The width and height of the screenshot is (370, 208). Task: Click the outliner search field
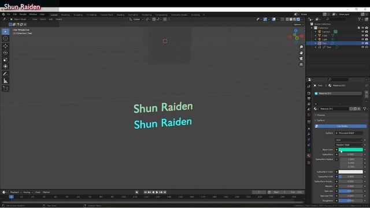(x=337, y=19)
